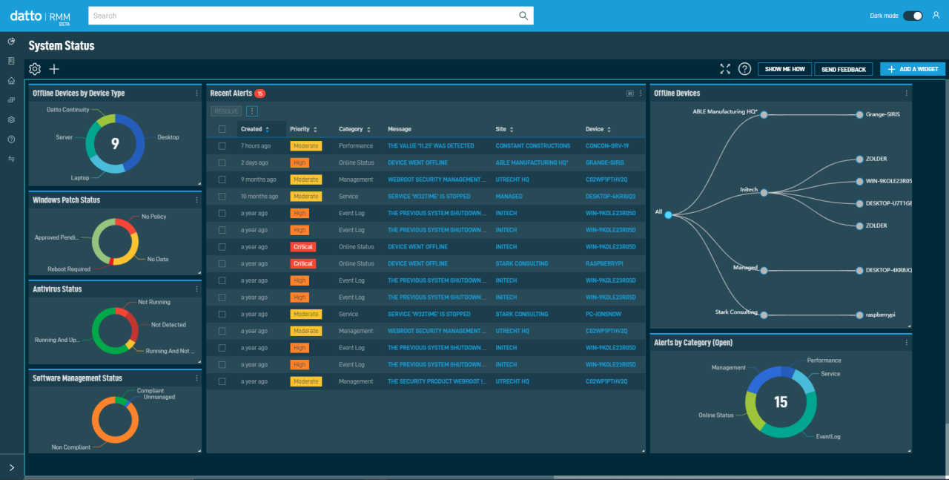
Task: Select the checkbox for Raspberrypi critical alert
Action: [222, 263]
